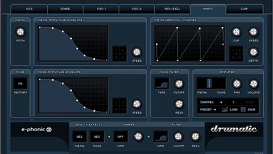Click the effects Filter Reso knob
273x154 pixels.
click(195, 136)
